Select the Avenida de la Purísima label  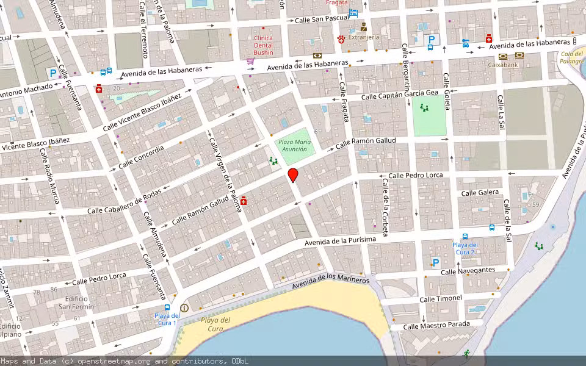click(340, 241)
